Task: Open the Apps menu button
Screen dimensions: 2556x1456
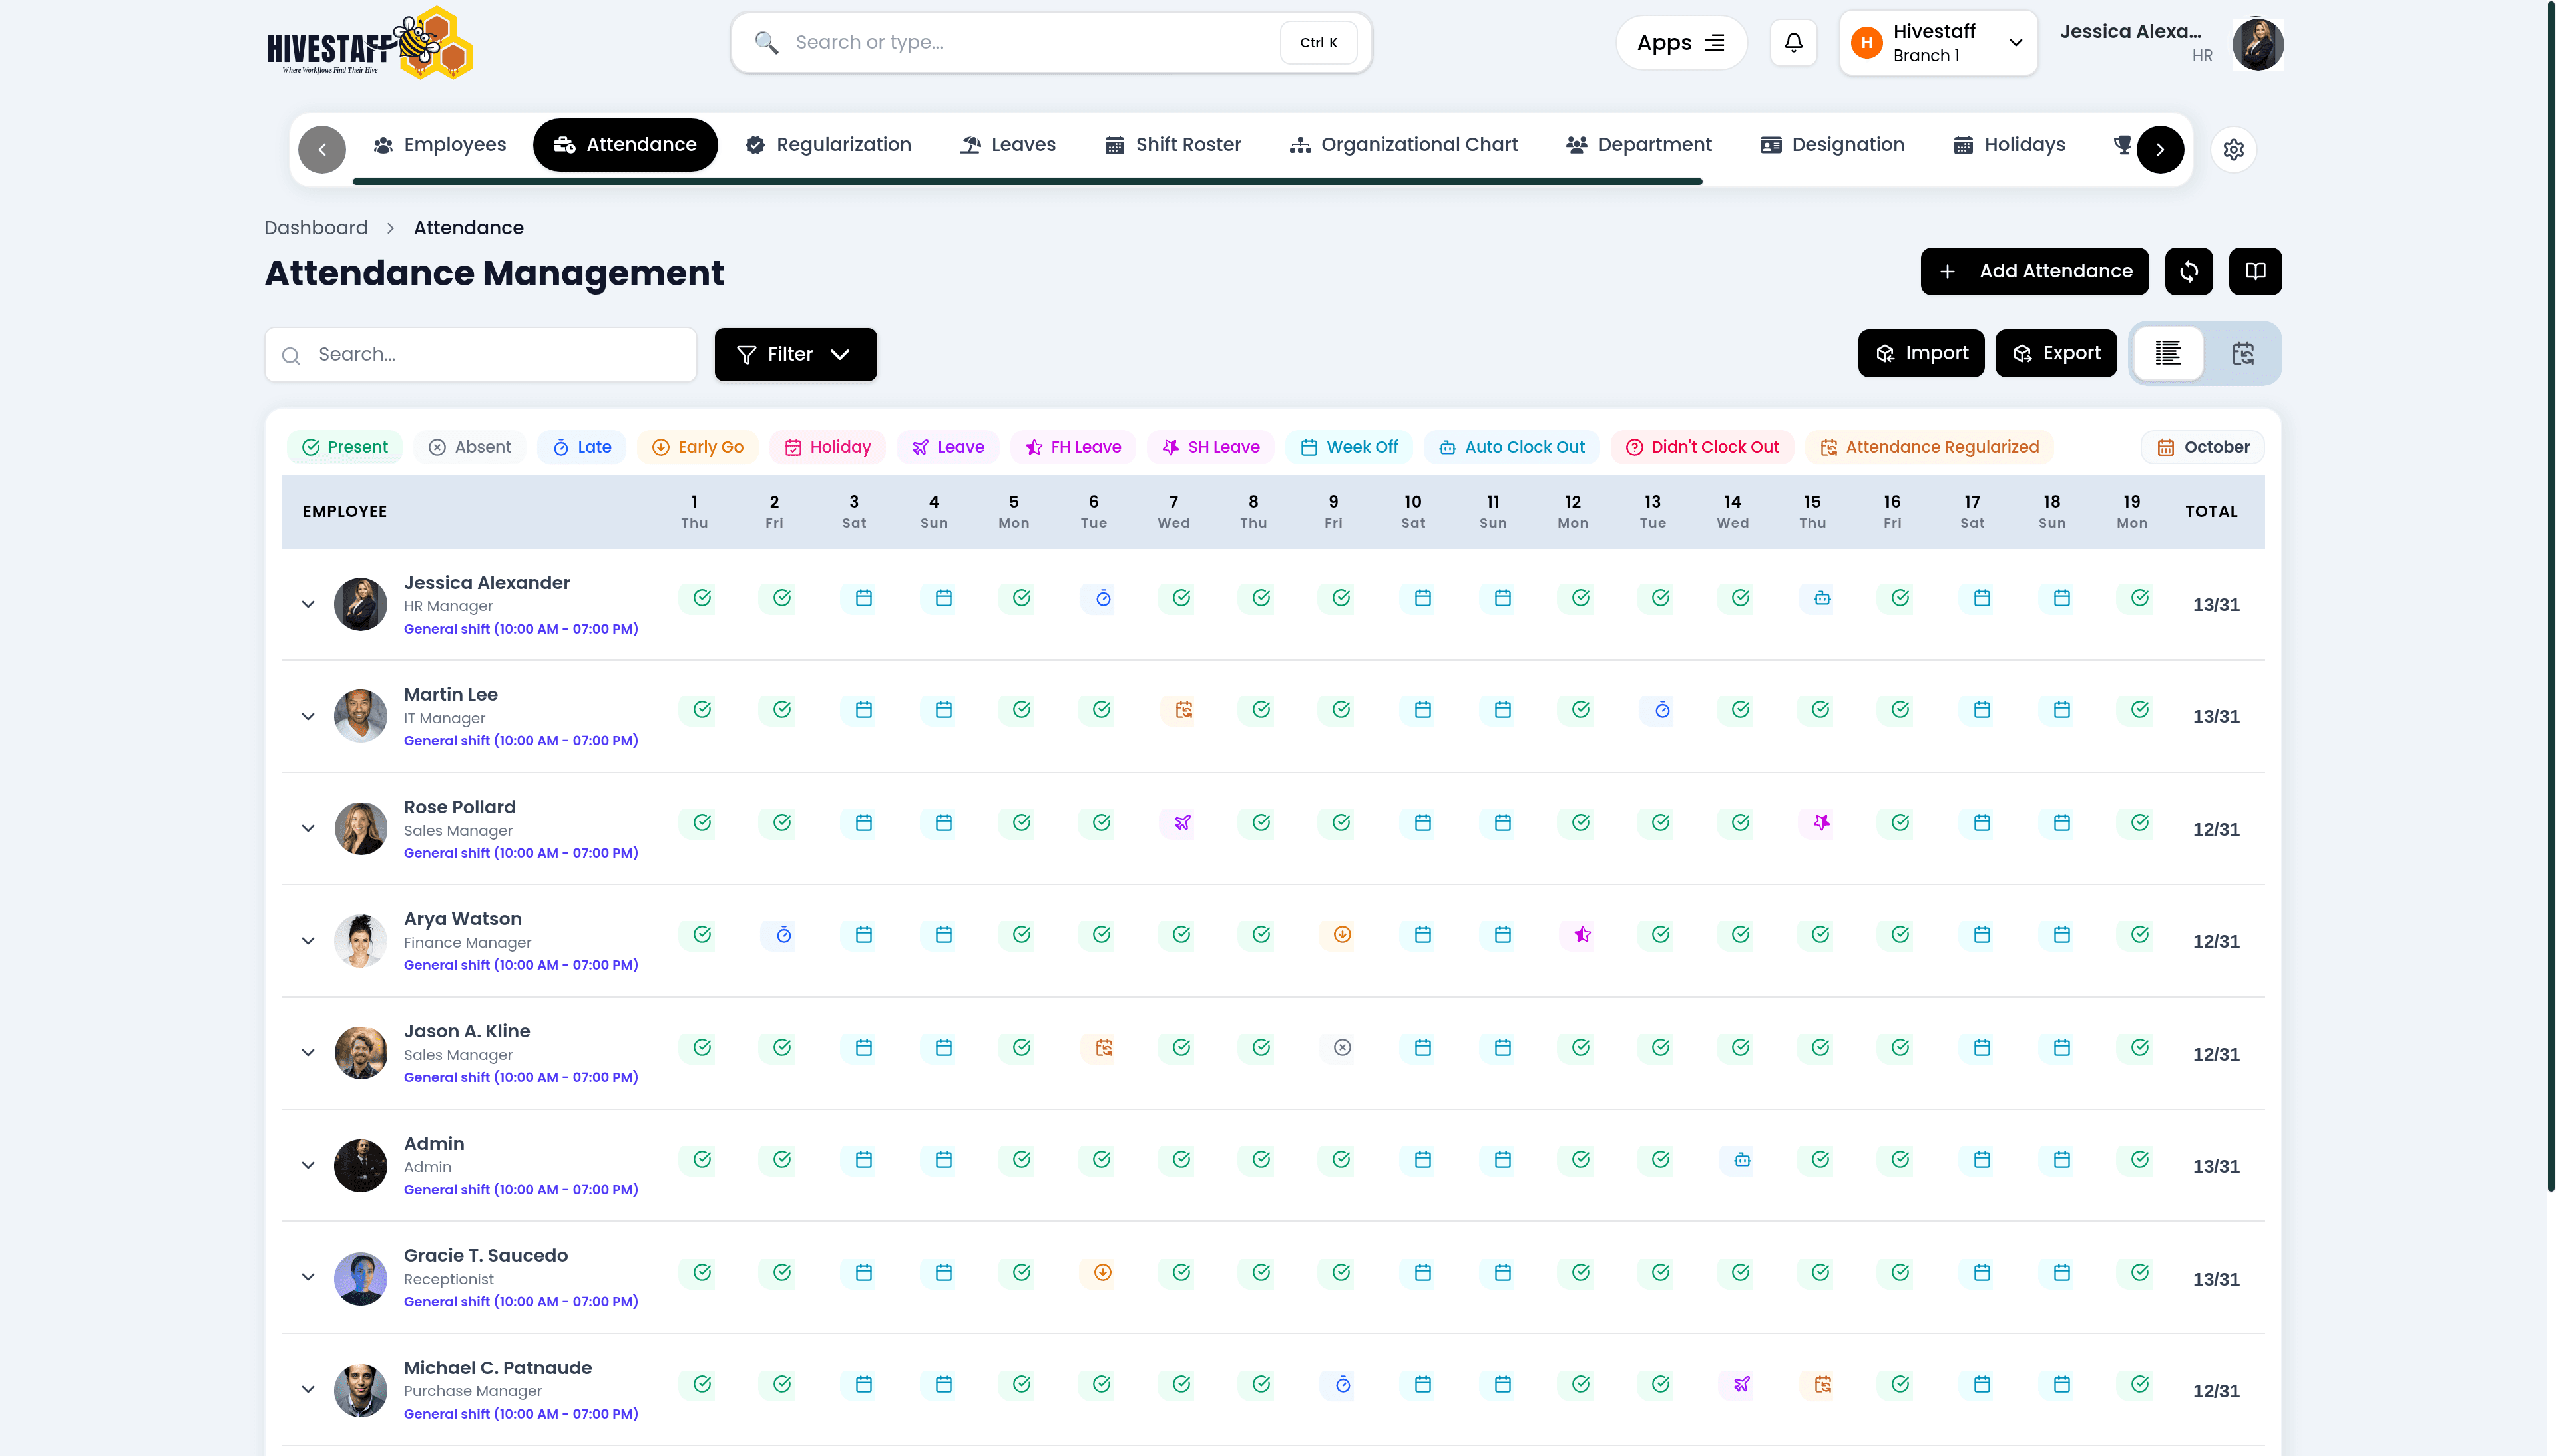Action: point(1681,43)
